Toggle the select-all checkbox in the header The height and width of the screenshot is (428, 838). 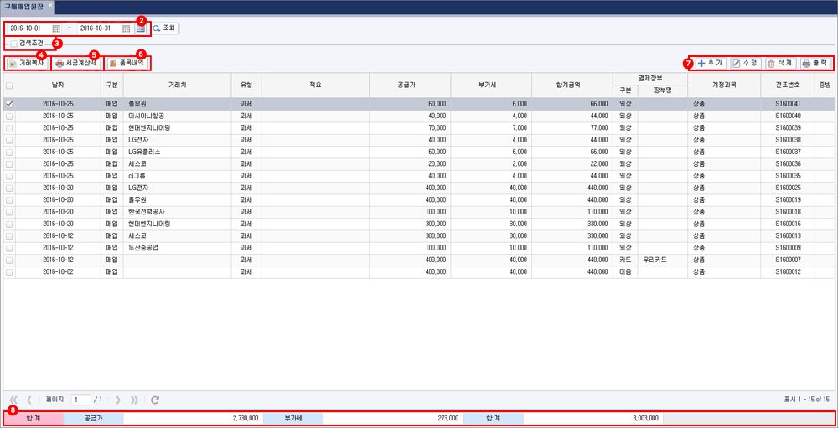[9, 85]
